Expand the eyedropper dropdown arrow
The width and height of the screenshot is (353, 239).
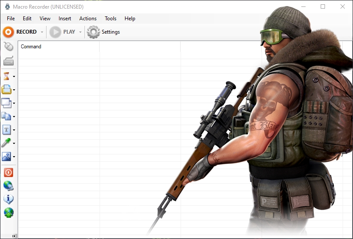tap(14, 143)
